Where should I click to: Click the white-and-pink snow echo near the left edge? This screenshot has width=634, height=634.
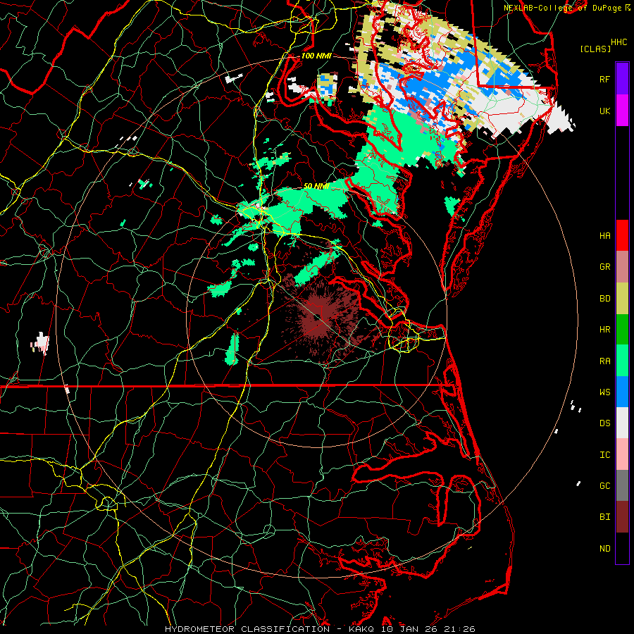40,343
